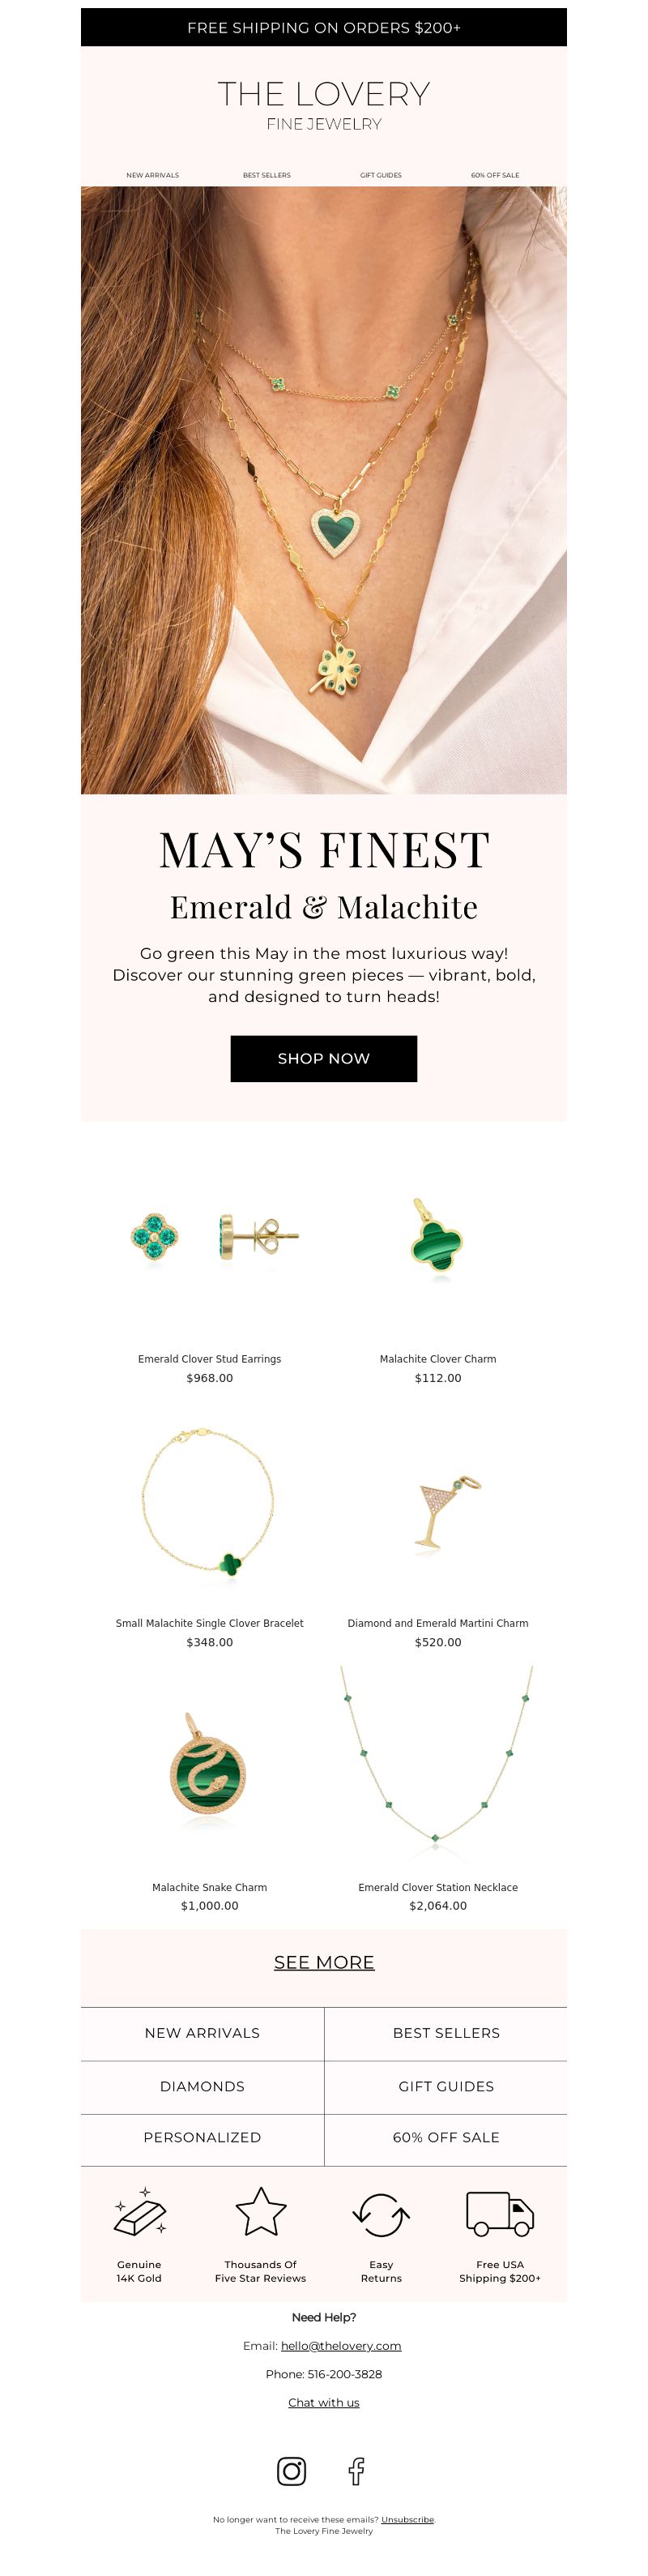Open the Facebook icon link
The width and height of the screenshot is (648, 2576).
[x=356, y=2471]
